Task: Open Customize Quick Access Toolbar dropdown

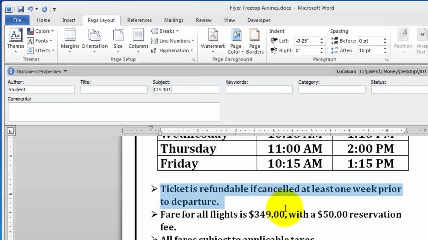Action: [x=55, y=9]
